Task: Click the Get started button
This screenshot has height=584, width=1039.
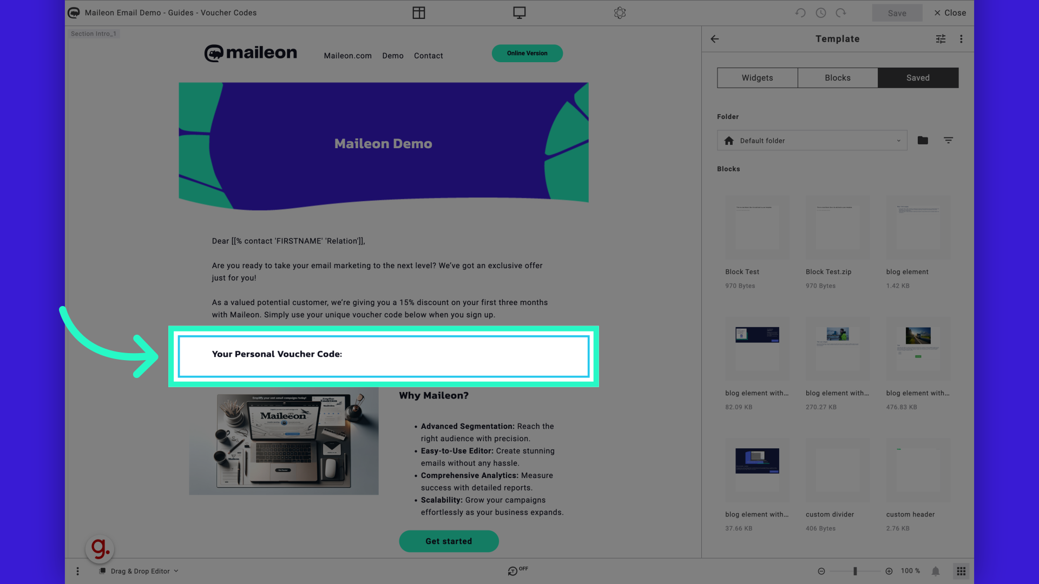Action: click(x=449, y=541)
